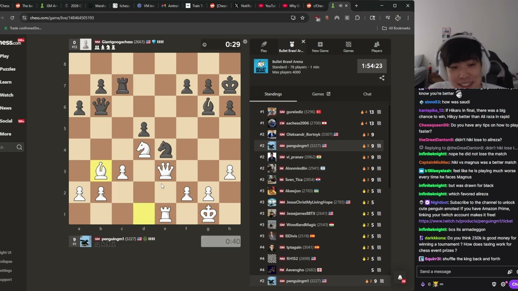Select the white bishop on b3
Image resolution: width=518 pixels, height=291 pixels.
tap(101, 171)
